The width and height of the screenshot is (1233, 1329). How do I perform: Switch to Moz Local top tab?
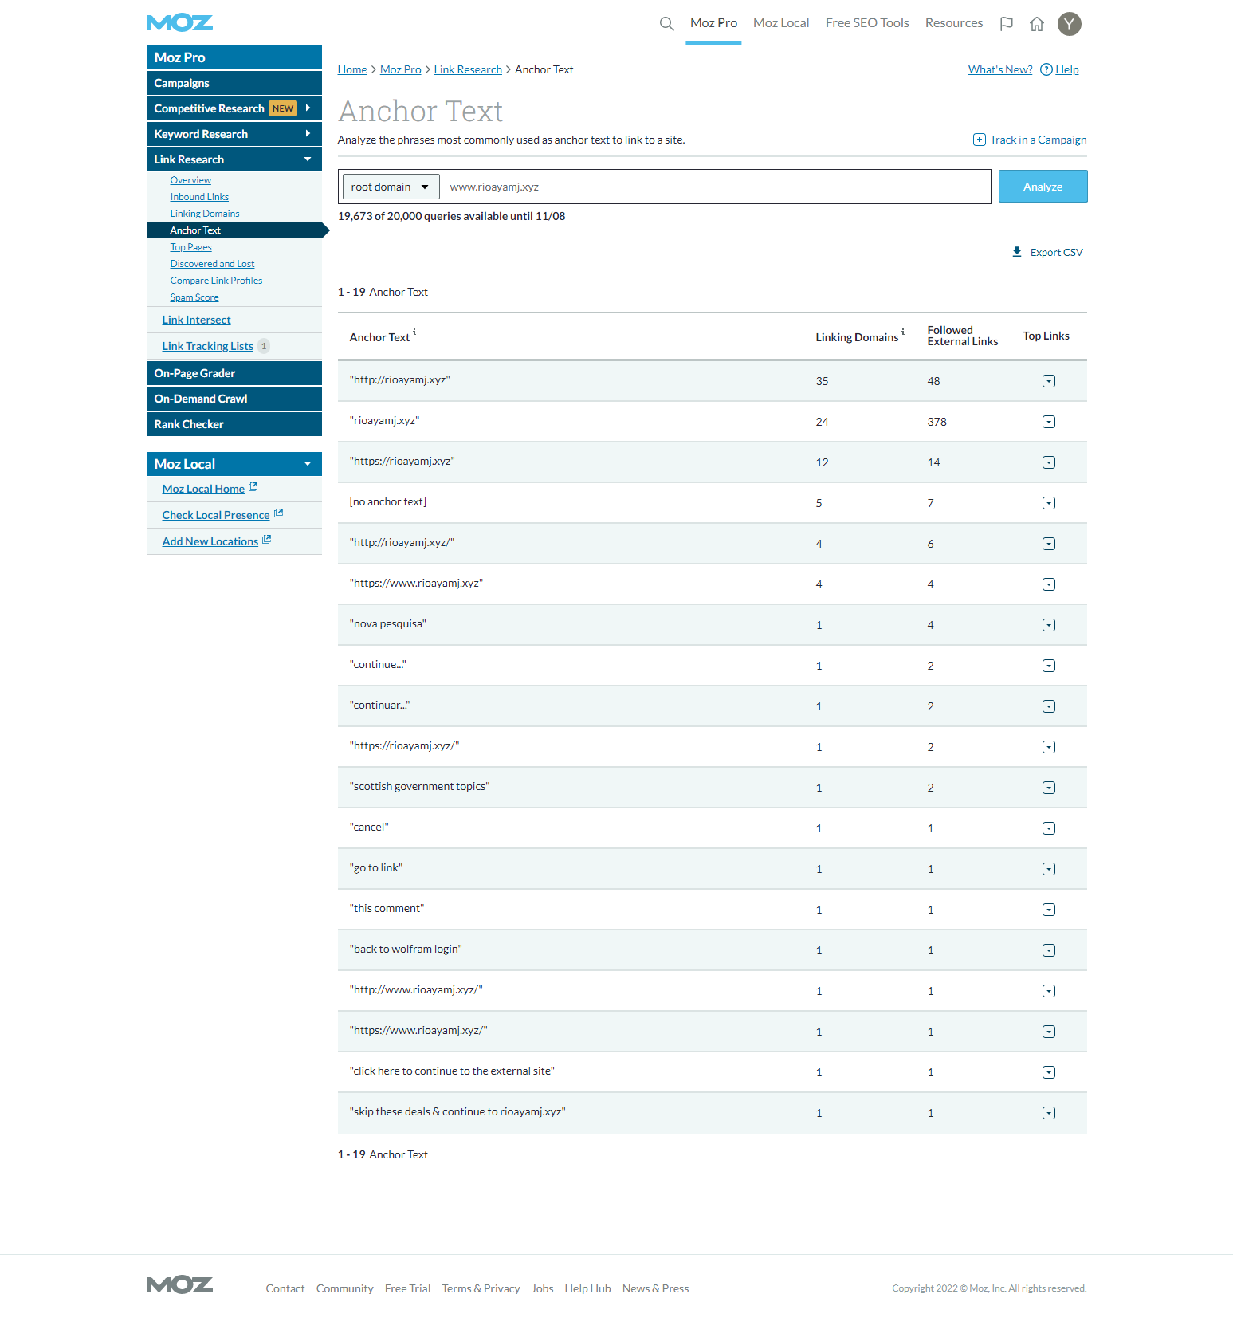click(x=781, y=23)
